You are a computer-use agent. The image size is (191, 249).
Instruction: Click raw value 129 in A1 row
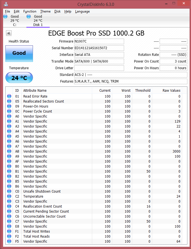click(x=177, y=121)
